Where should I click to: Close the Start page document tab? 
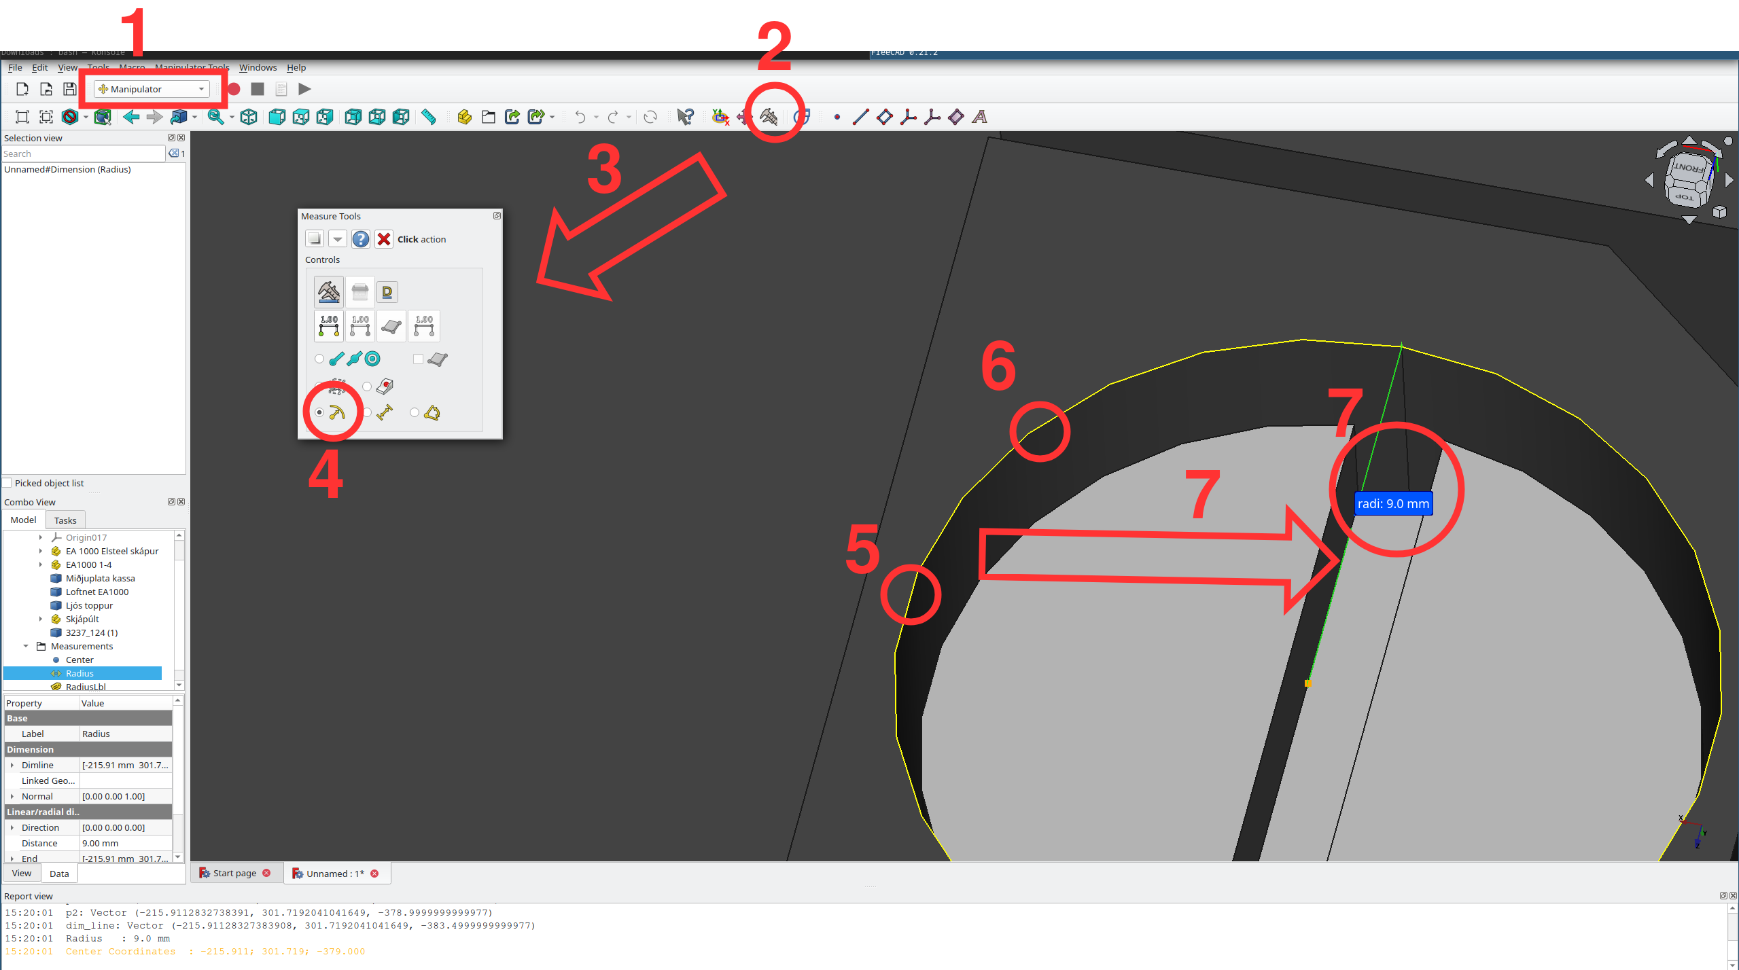(x=266, y=873)
